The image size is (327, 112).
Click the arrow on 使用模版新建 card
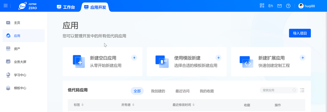pyautogui.click(x=218, y=58)
